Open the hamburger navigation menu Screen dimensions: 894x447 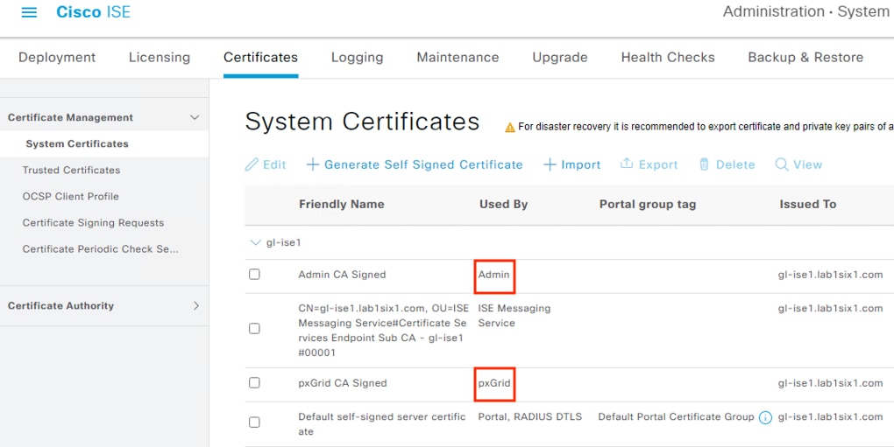click(x=29, y=12)
